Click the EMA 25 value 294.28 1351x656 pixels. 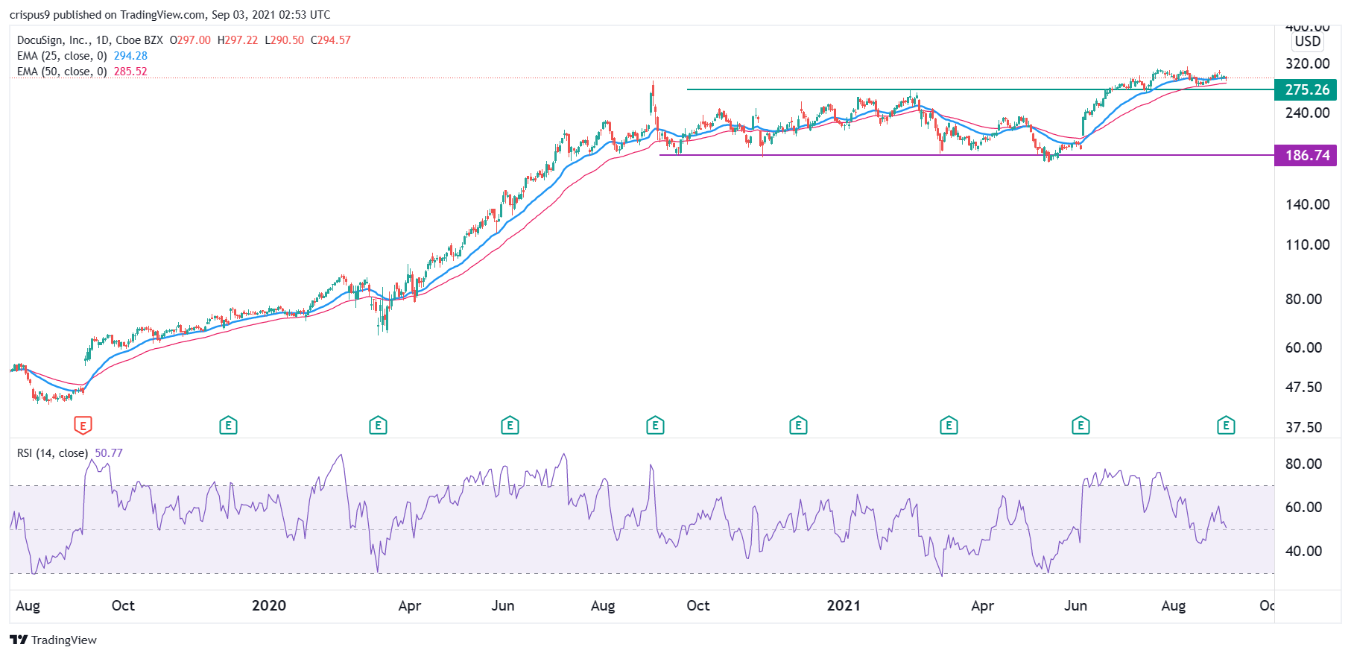click(130, 56)
